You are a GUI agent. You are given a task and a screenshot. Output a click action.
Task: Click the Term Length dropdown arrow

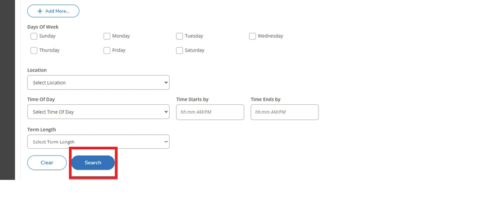click(166, 142)
